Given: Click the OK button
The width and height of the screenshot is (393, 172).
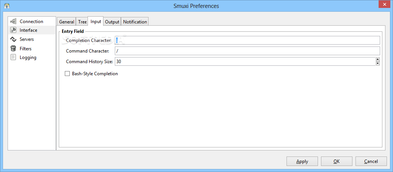Looking at the screenshot, I should (x=337, y=161).
